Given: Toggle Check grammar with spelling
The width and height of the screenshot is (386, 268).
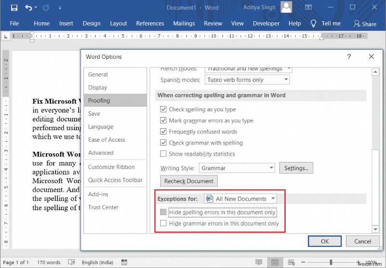Looking at the screenshot, I should click(163, 143).
